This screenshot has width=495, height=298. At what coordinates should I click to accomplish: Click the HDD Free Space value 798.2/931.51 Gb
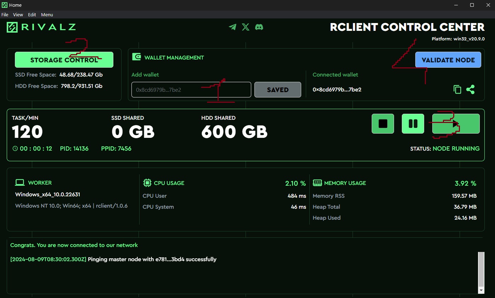point(81,86)
